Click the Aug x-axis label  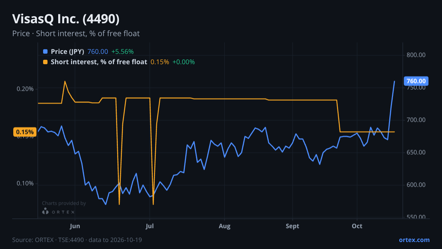tap(224, 226)
